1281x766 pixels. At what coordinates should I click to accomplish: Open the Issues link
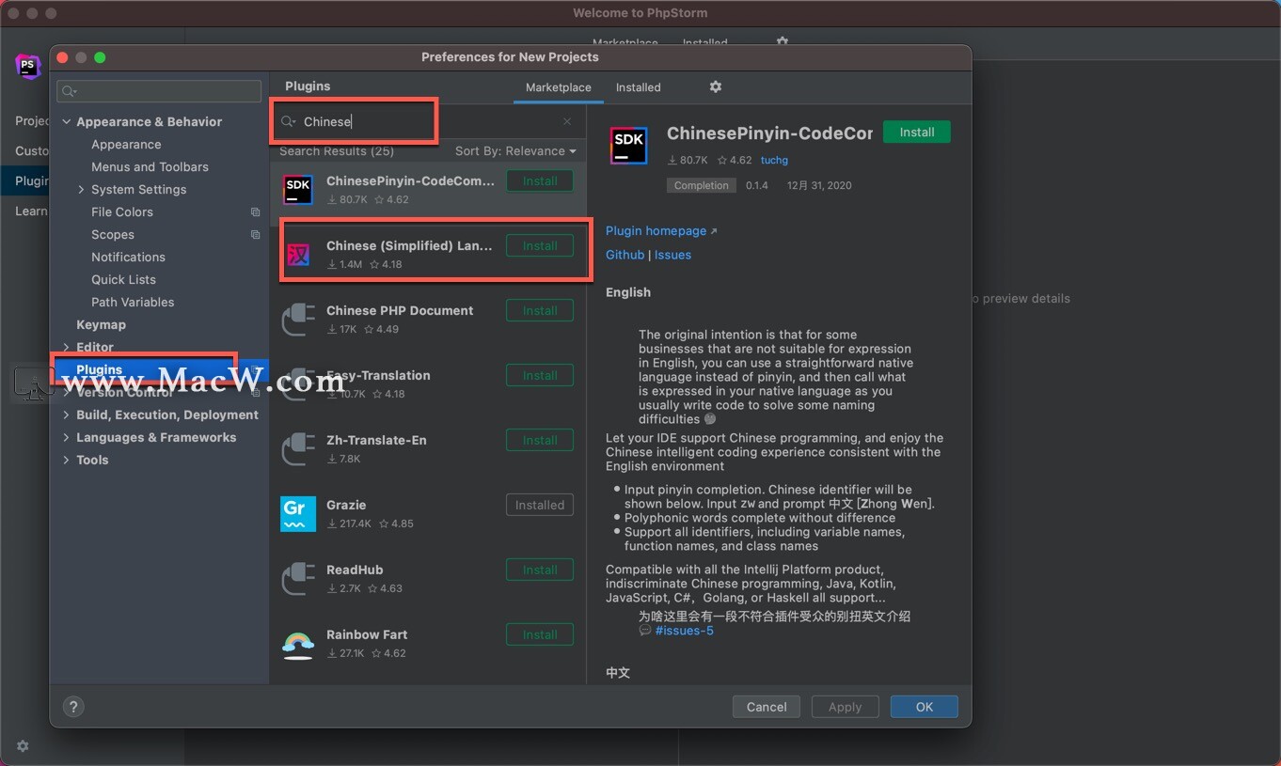coord(672,255)
